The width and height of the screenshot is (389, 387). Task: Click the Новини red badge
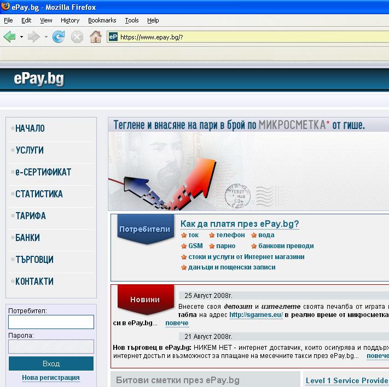point(146,300)
